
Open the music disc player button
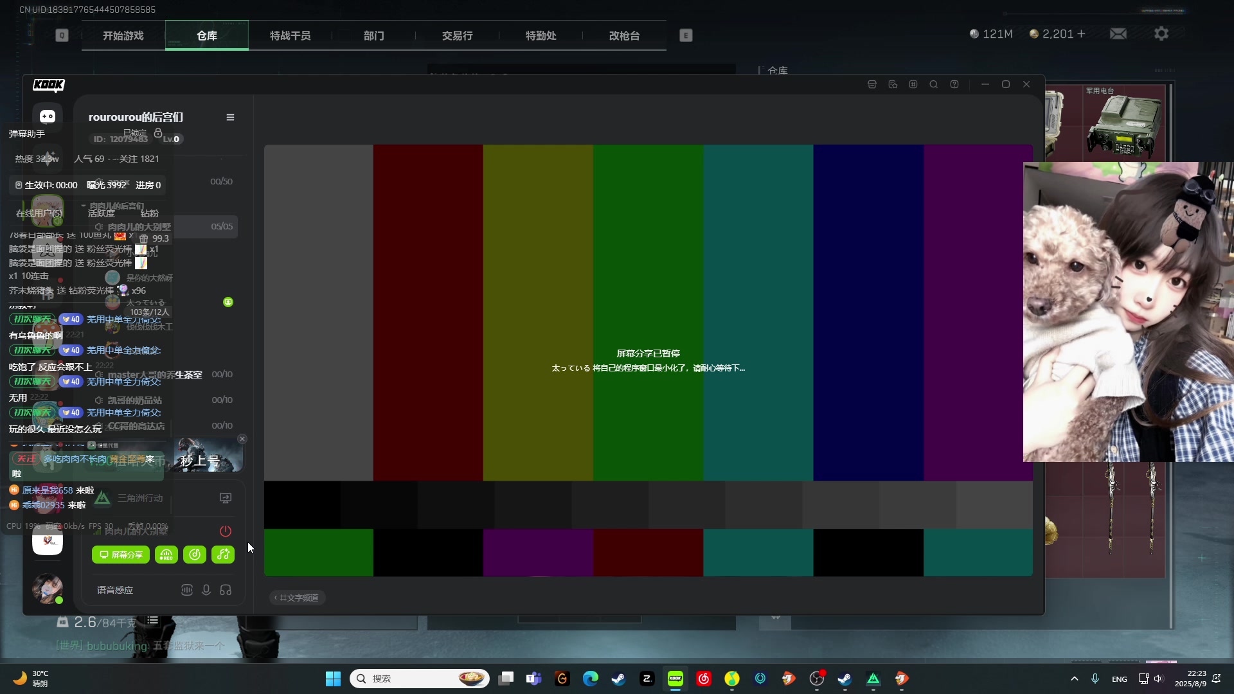pos(195,555)
